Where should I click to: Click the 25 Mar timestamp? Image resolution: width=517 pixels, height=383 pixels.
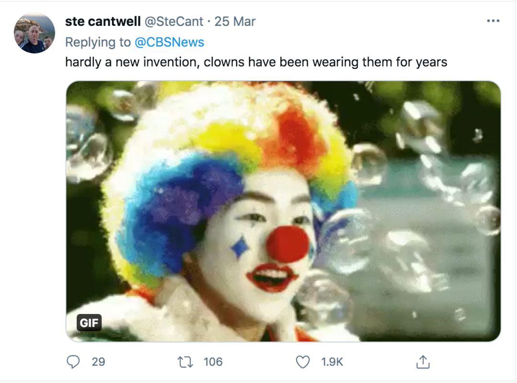coord(235,22)
